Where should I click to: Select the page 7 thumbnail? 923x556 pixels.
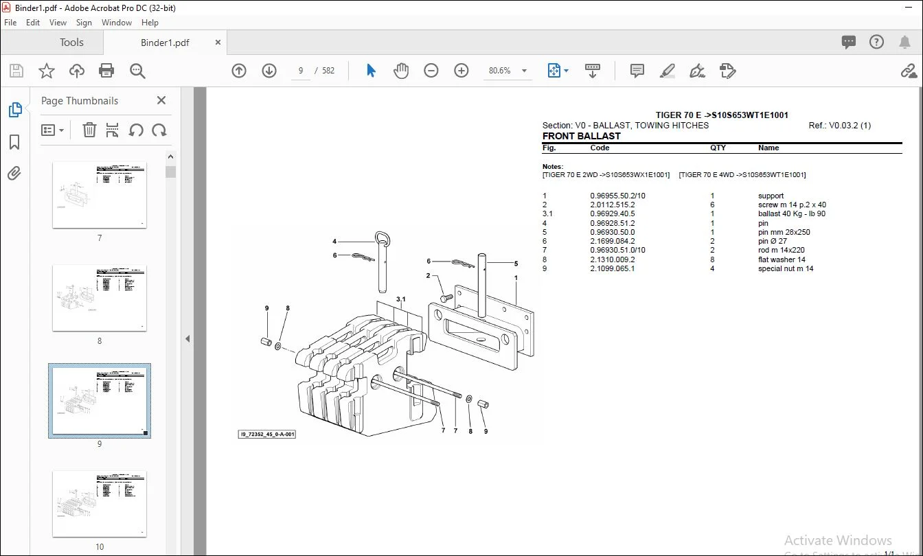100,196
